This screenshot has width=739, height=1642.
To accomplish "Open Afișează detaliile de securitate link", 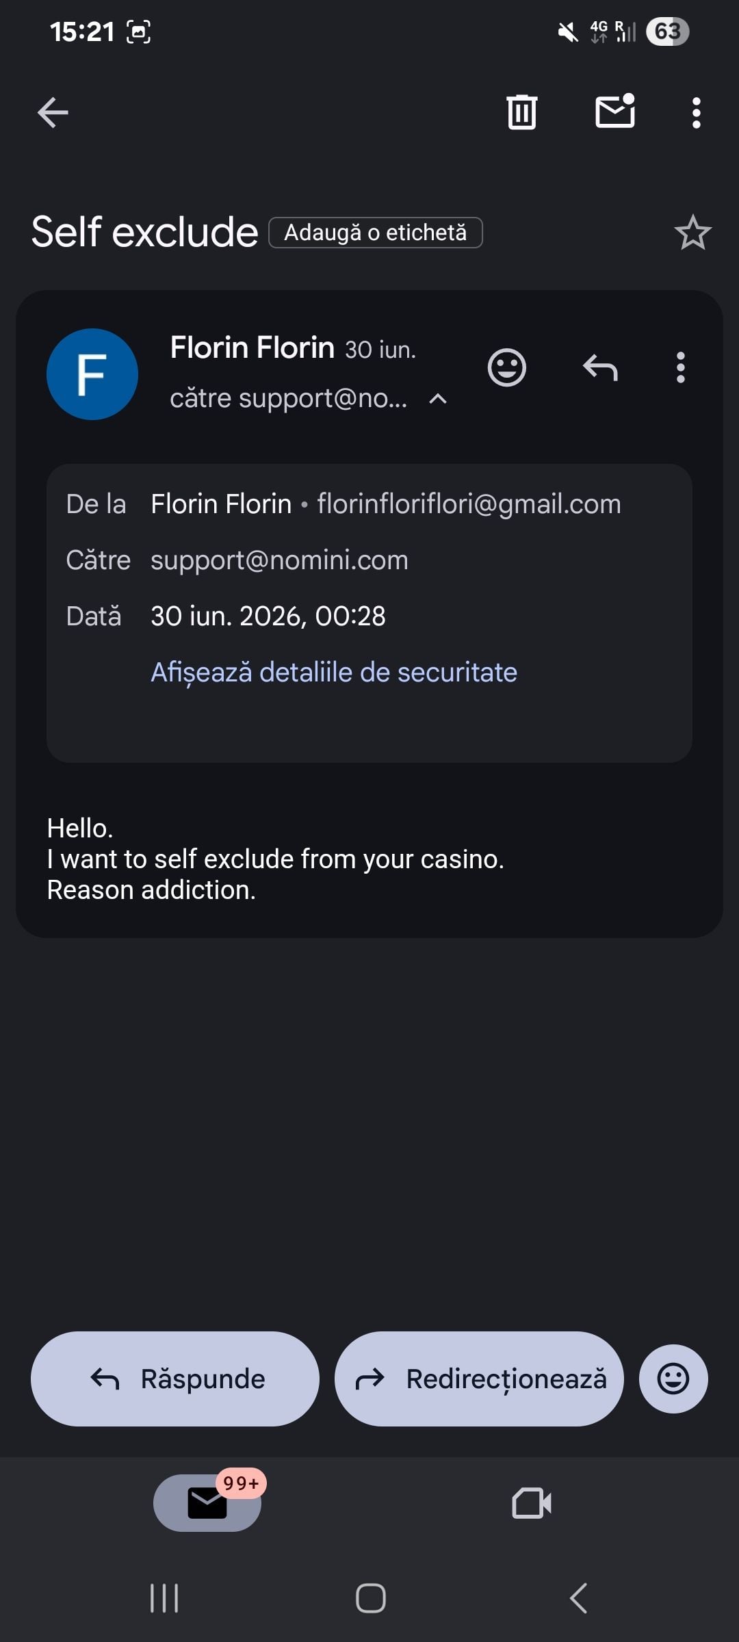I will click(334, 672).
